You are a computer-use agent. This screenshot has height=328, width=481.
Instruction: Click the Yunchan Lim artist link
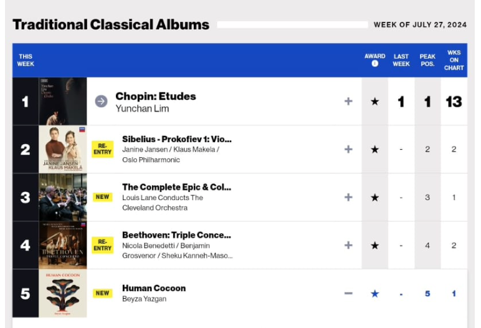pyautogui.click(x=142, y=109)
